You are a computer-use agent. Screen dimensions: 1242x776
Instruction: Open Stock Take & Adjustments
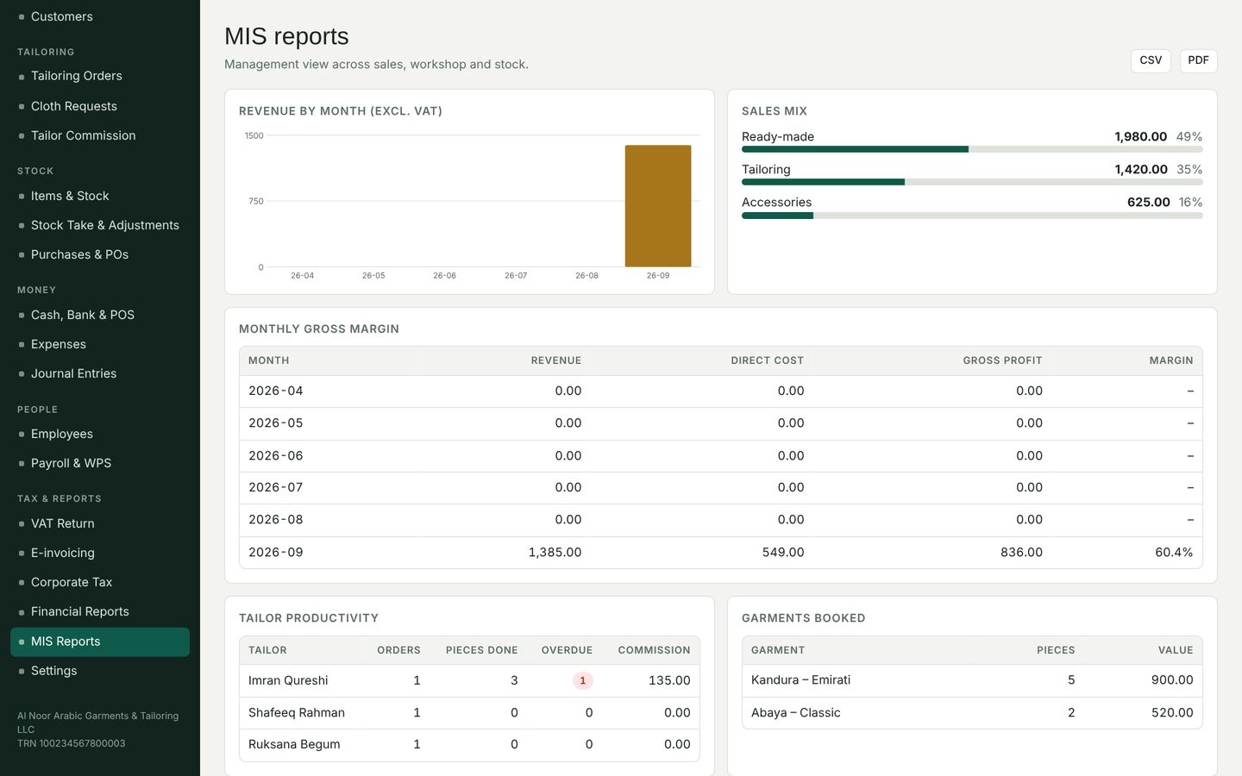pos(100,225)
